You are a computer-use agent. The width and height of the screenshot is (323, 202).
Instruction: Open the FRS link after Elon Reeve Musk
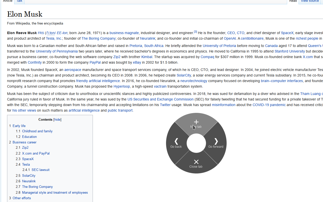[x=41, y=33]
